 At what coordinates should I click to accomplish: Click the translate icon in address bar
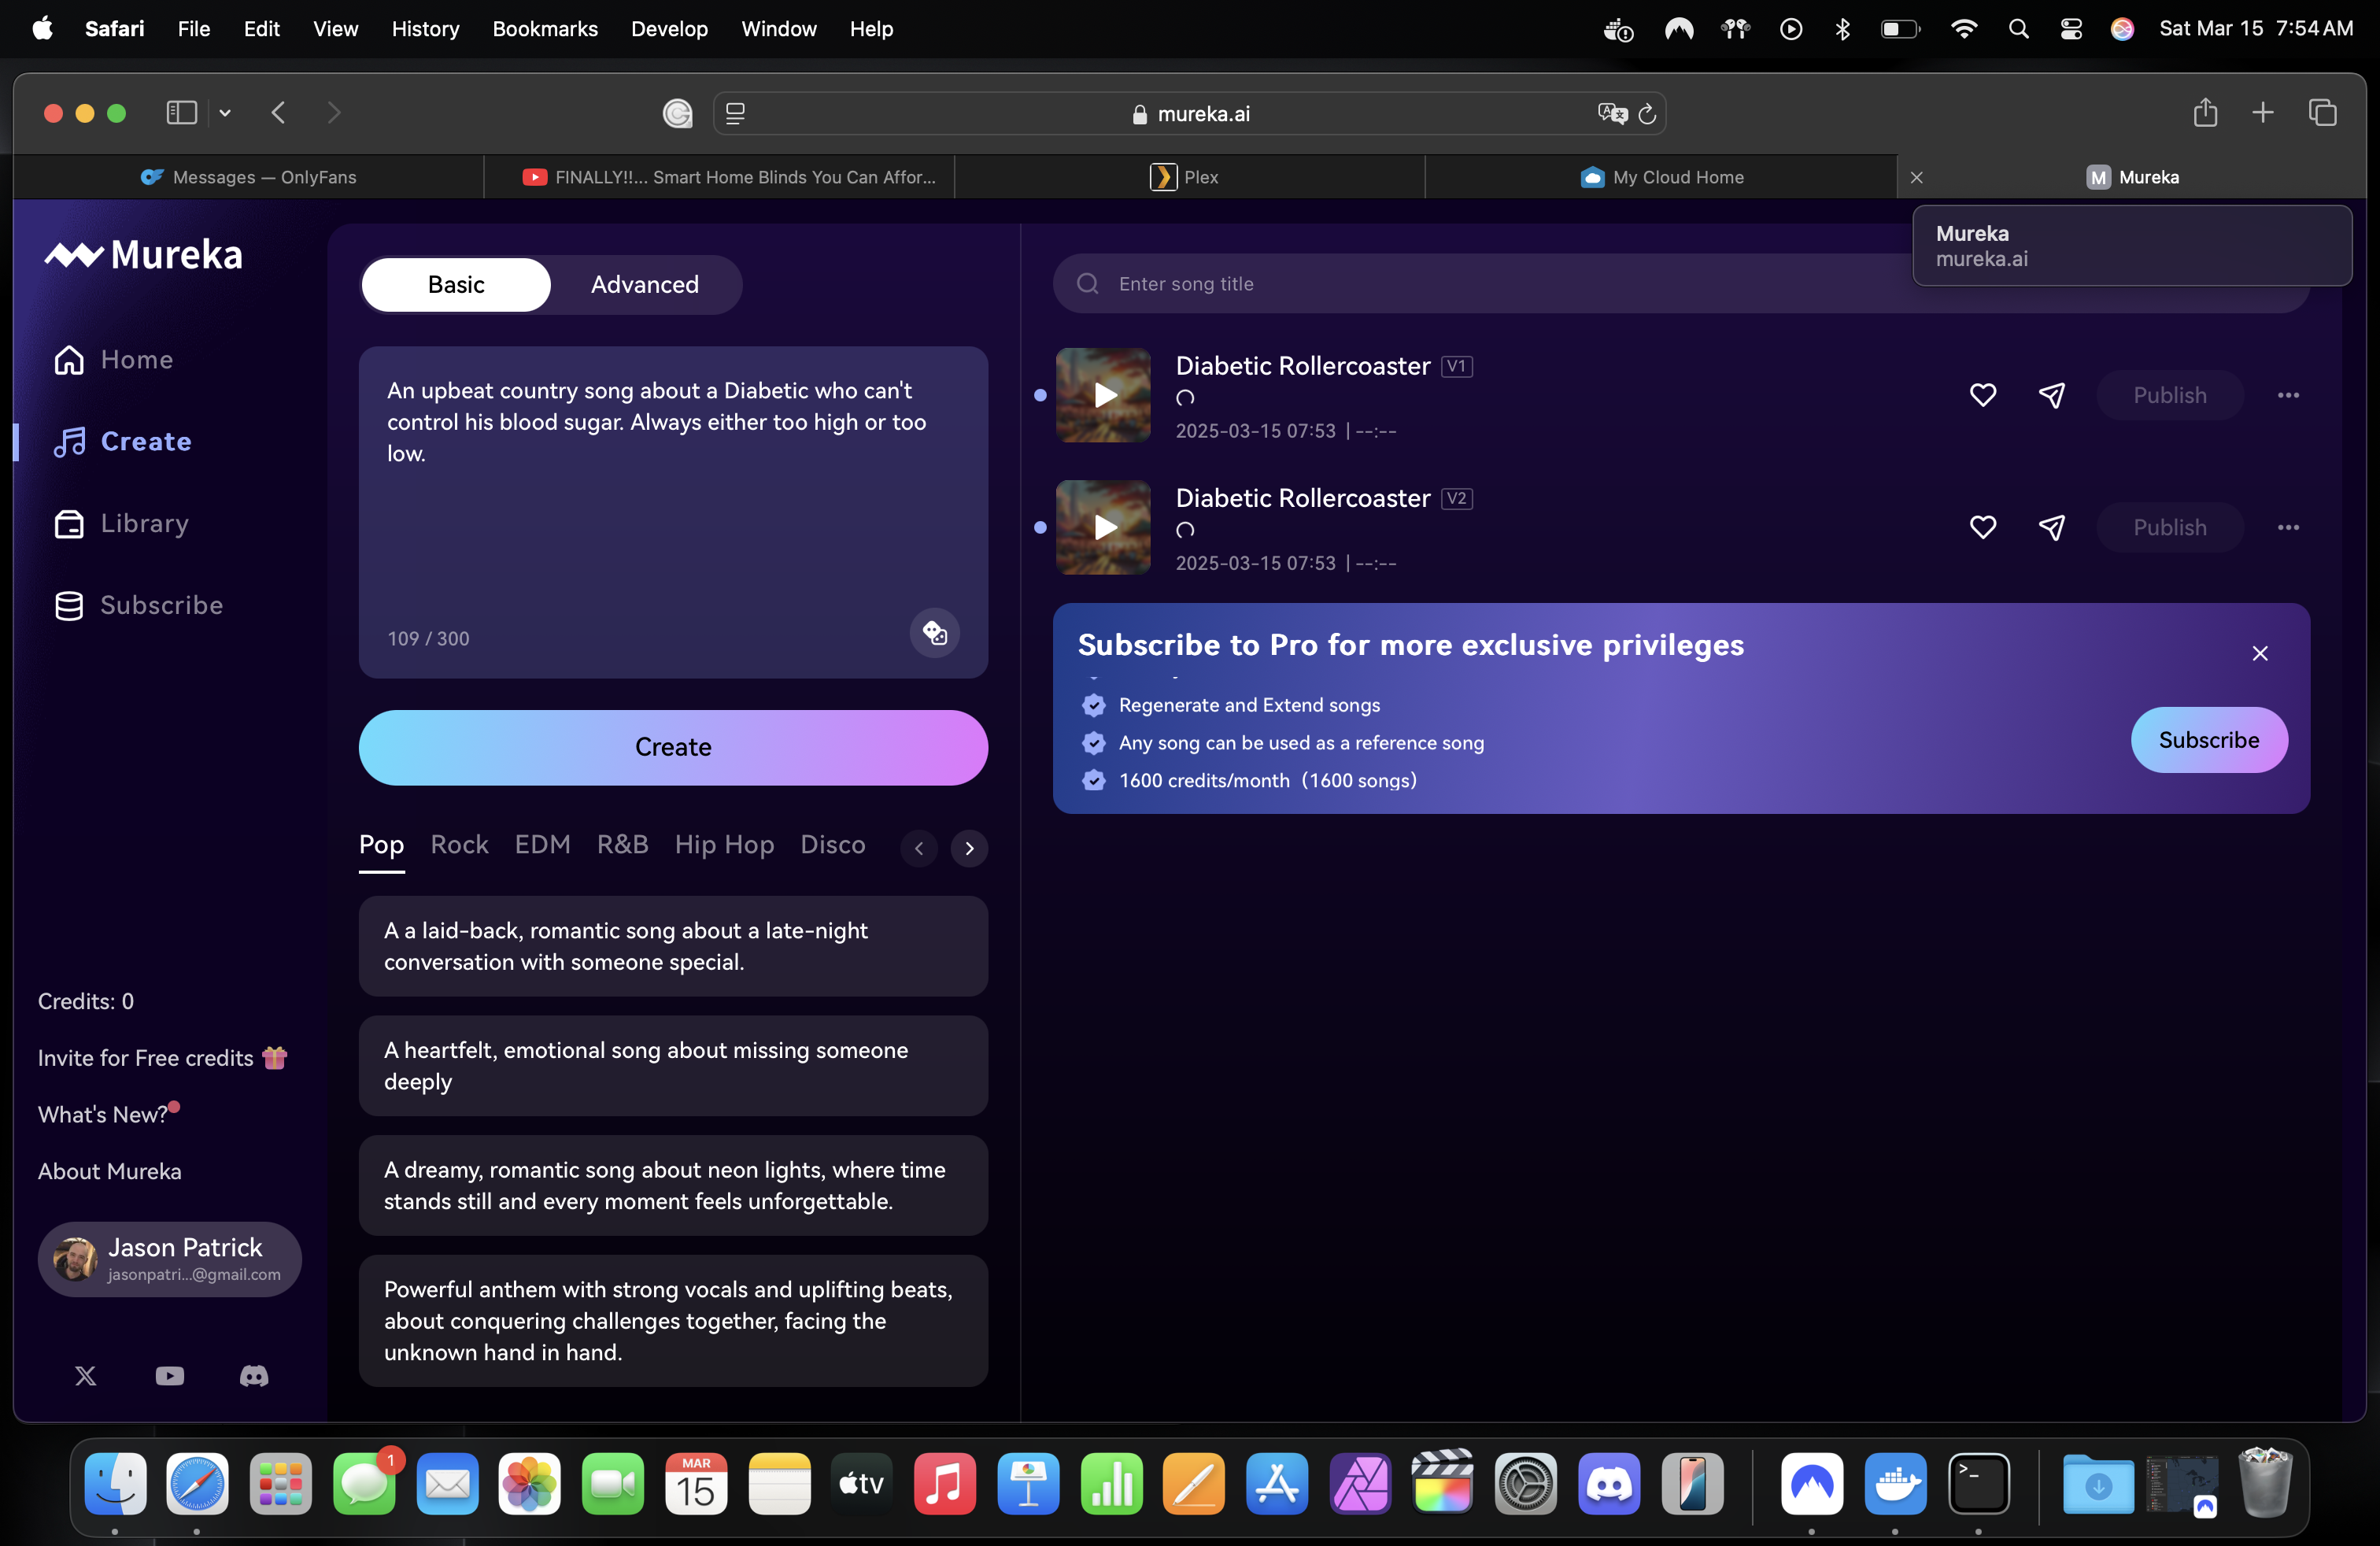click(x=1612, y=114)
